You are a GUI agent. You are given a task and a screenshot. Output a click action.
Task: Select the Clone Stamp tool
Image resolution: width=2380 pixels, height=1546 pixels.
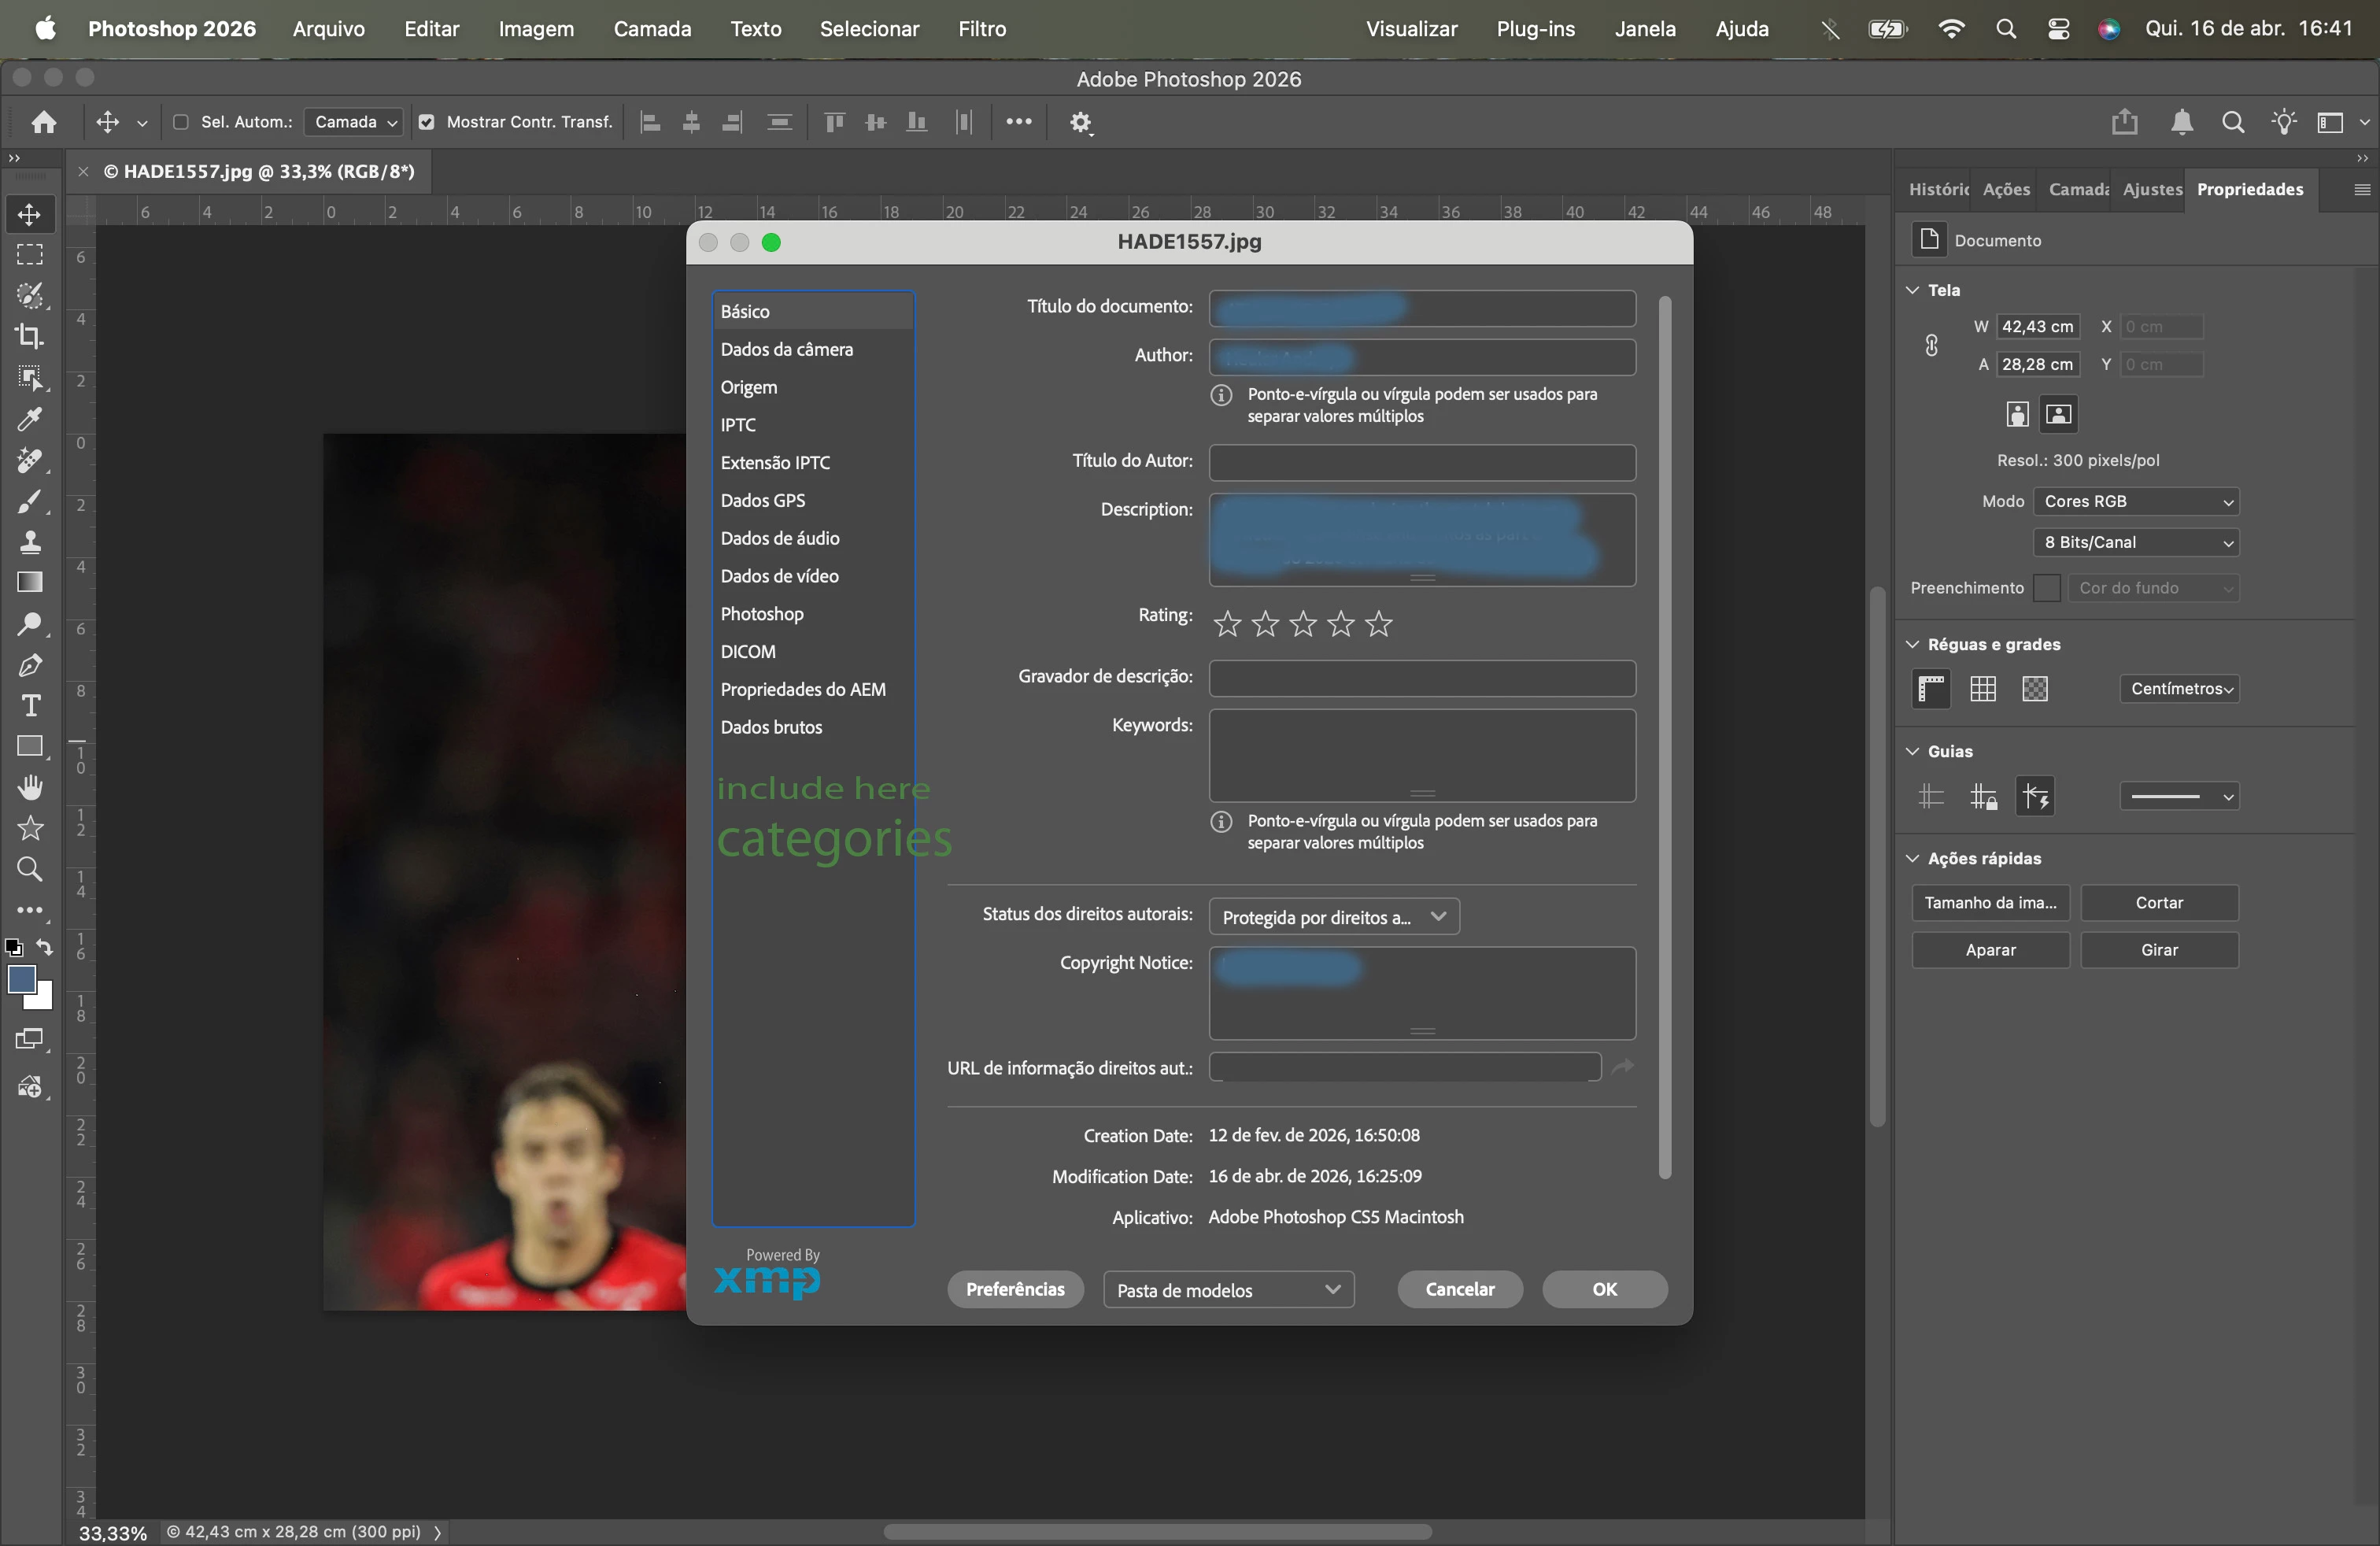point(30,542)
